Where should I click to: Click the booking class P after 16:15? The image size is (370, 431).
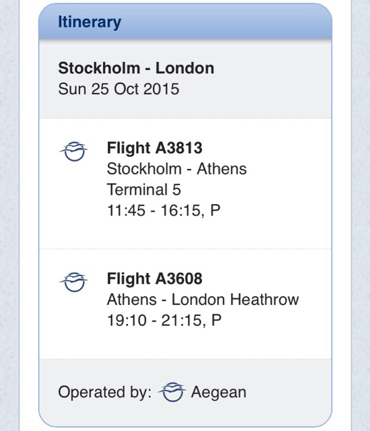216,210
